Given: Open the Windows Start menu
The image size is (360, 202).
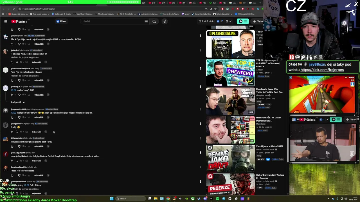Looking at the screenshot, I should (112, 199).
